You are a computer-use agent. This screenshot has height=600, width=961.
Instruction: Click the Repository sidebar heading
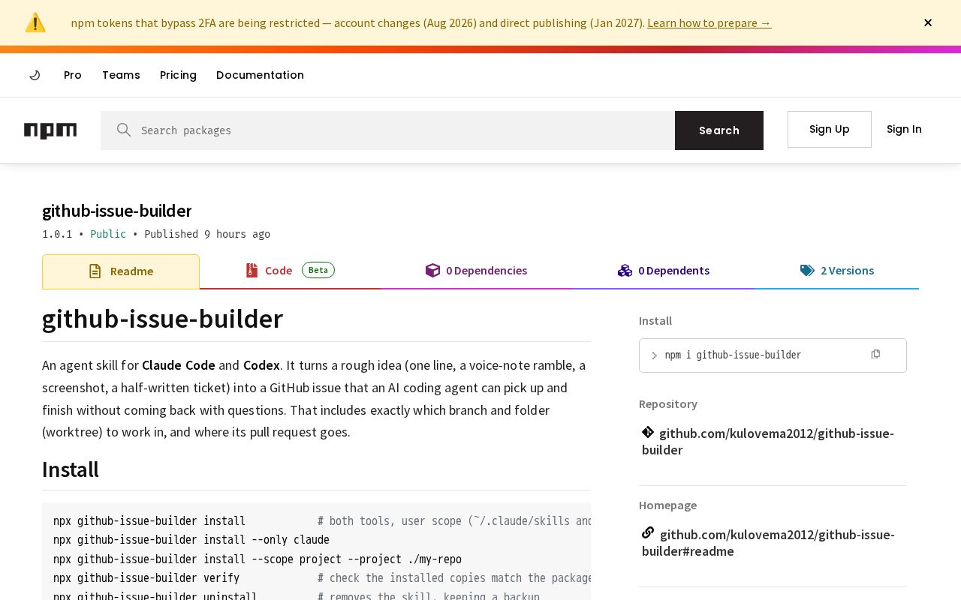tap(668, 403)
